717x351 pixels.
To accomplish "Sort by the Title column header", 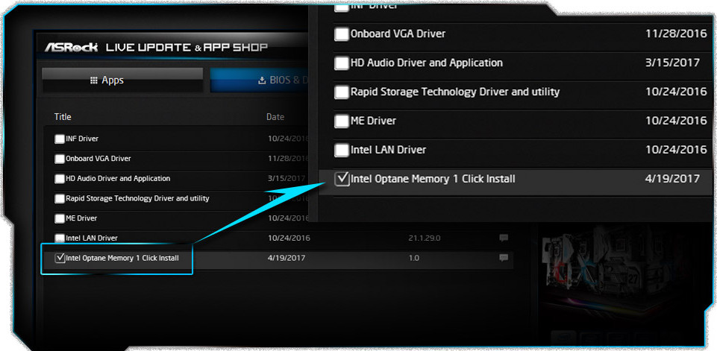I will pyautogui.click(x=63, y=117).
